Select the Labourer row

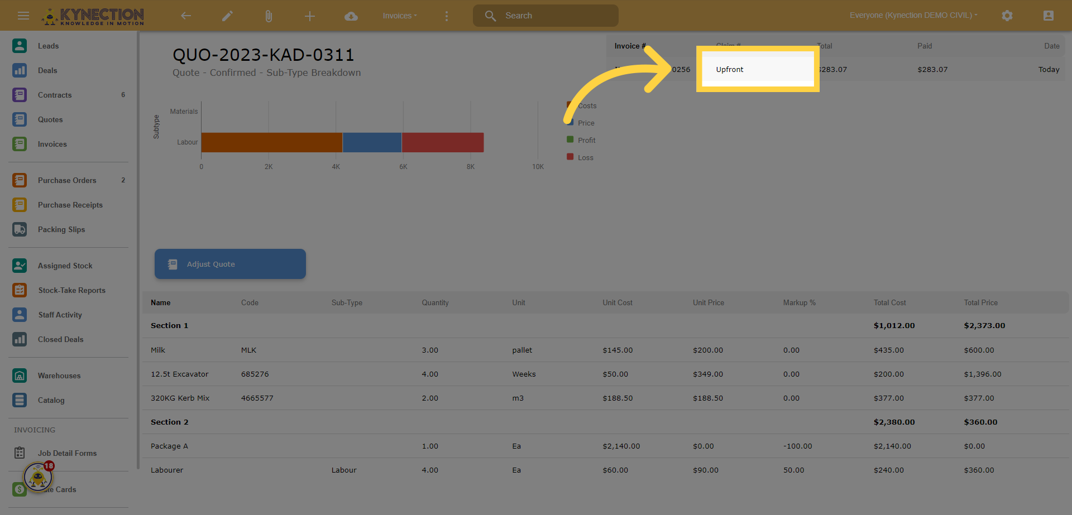click(x=606, y=470)
